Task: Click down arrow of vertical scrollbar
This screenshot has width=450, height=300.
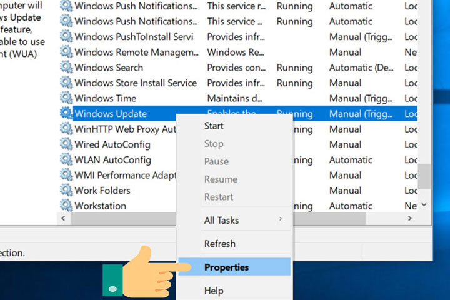Action: point(424,205)
